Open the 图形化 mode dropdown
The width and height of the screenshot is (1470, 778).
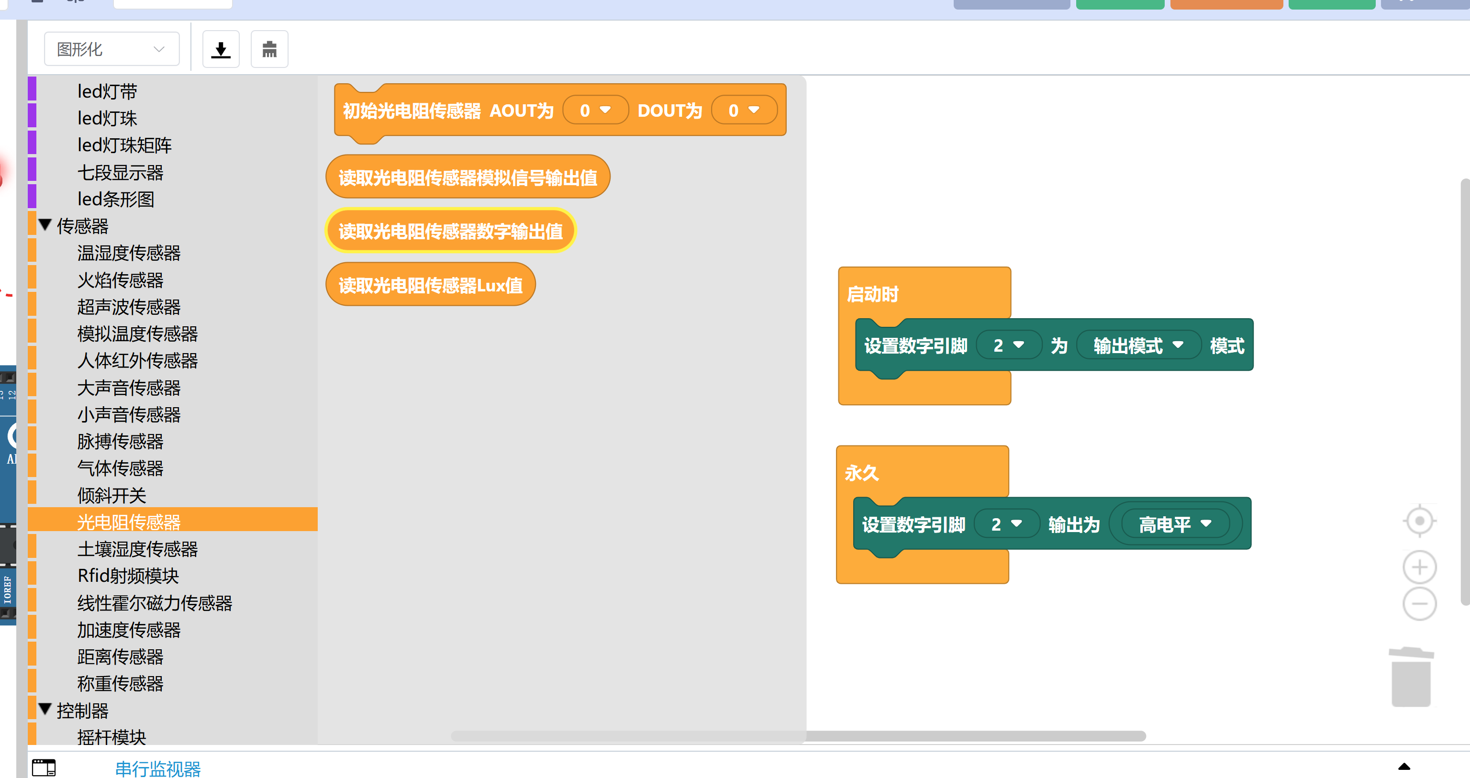pos(111,50)
